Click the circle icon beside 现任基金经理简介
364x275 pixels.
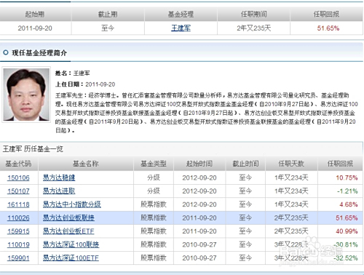(6, 52)
